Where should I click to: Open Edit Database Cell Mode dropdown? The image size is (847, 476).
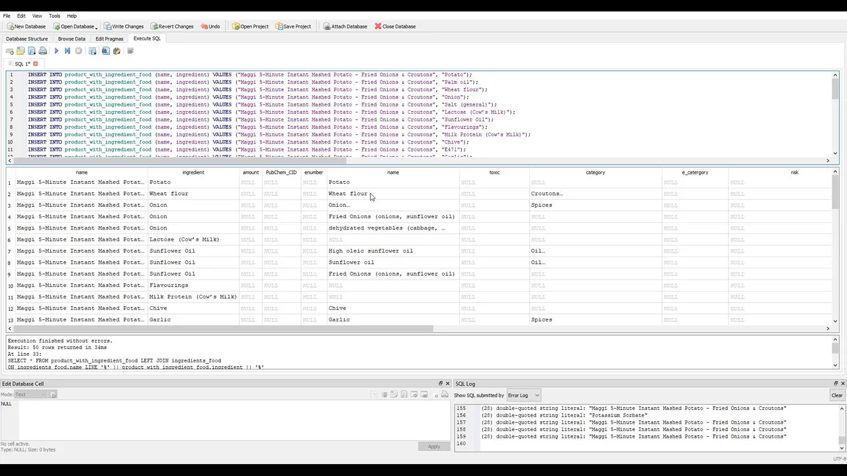click(32, 395)
